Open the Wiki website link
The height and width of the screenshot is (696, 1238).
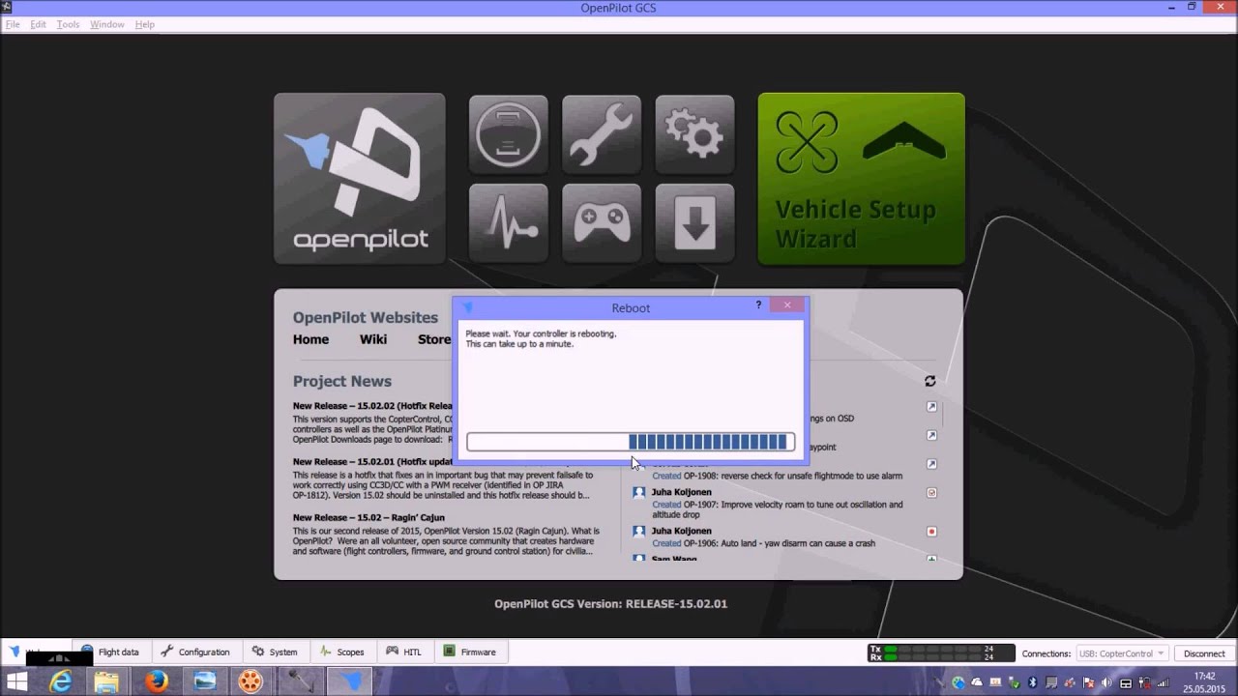point(373,339)
